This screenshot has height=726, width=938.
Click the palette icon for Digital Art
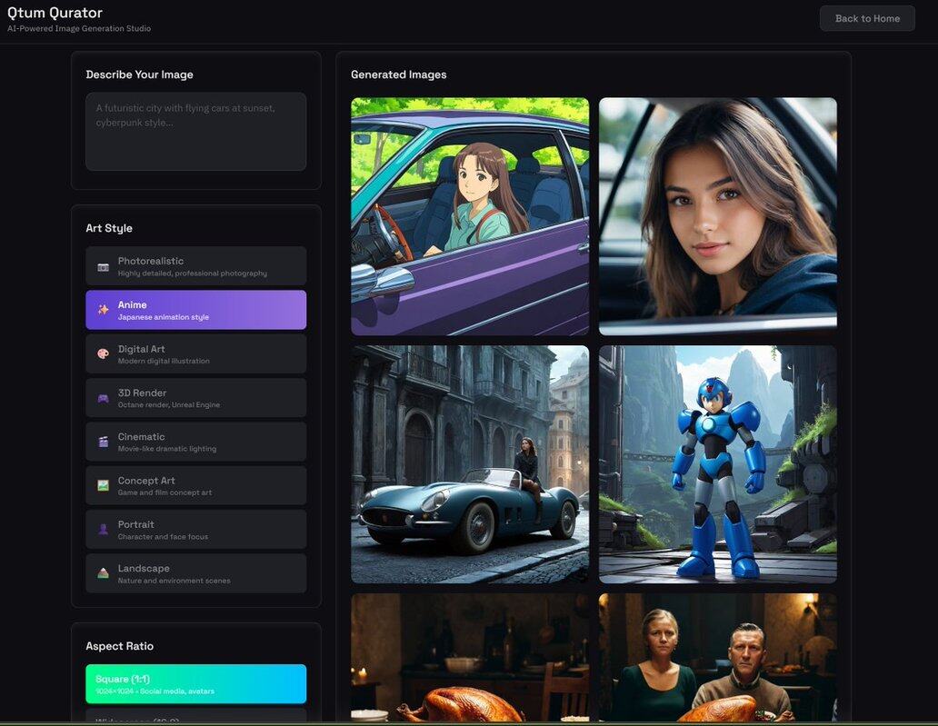tap(103, 353)
